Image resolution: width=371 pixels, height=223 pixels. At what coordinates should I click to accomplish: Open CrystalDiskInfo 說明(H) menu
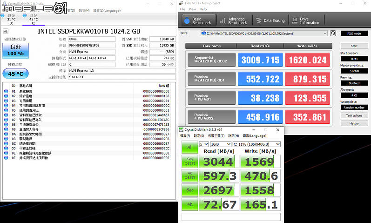(84, 11)
